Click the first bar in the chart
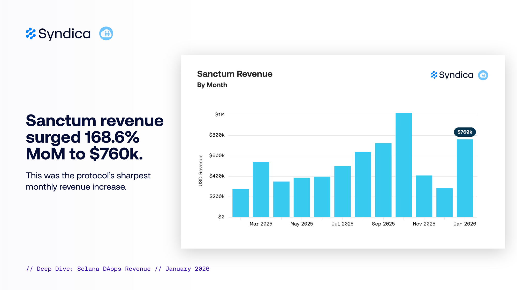This screenshot has height=290, width=517. pos(240,203)
